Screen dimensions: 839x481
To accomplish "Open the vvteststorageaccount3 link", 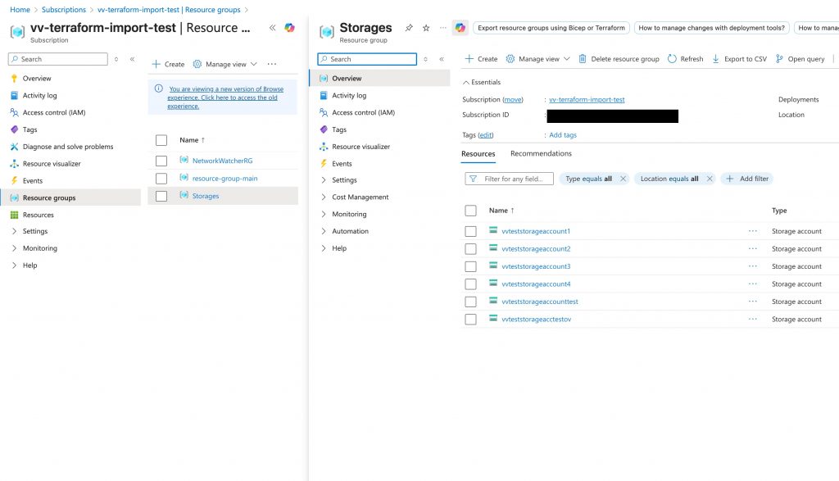I will [536, 266].
